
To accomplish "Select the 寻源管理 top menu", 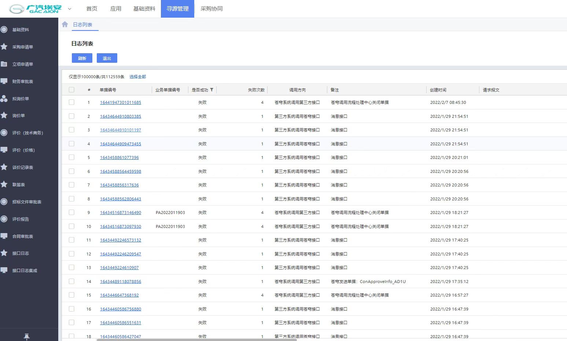I will tap(178, 9).
